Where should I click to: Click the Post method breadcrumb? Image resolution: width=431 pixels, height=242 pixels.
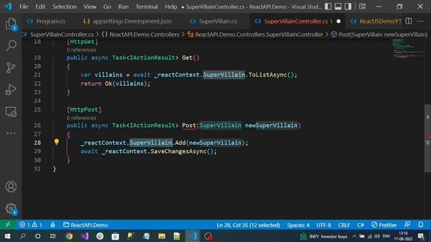(x=383, y=34)
